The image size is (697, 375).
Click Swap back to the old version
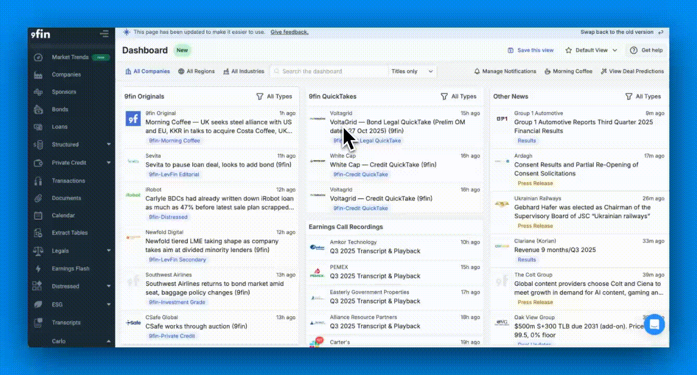click(622, 32)
